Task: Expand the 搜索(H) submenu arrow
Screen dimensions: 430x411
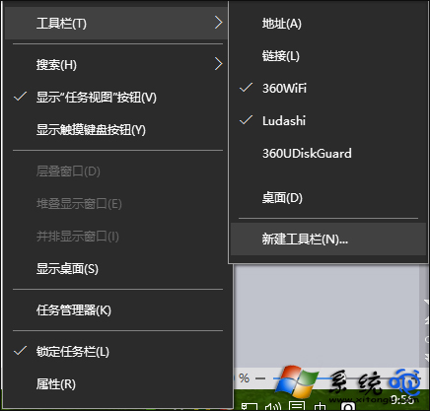Action: (x=219, y=64)
